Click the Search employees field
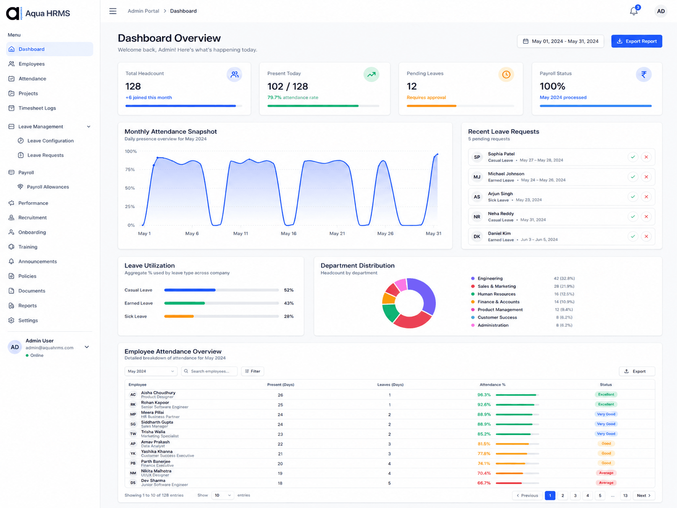 pyautogui.click(x=209, y=371)
